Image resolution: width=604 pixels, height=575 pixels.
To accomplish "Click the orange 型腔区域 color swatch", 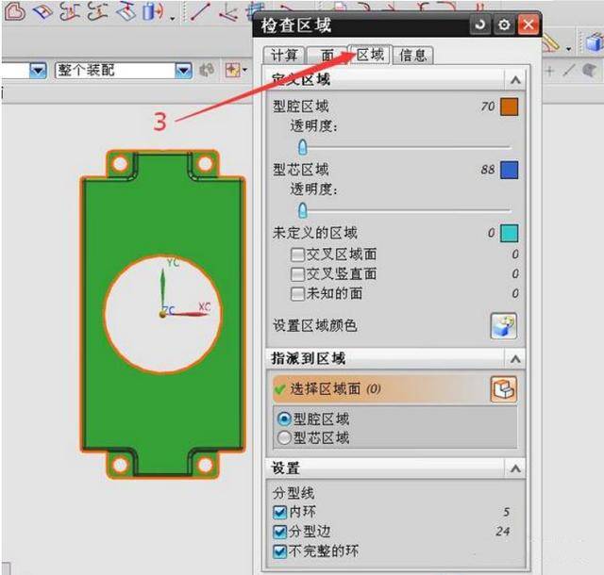I will click(510, 107).
